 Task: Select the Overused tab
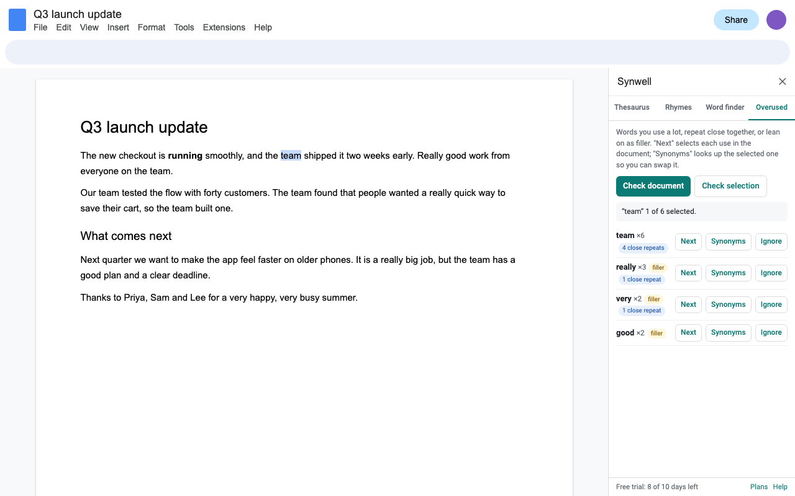[x=771, y=107]
